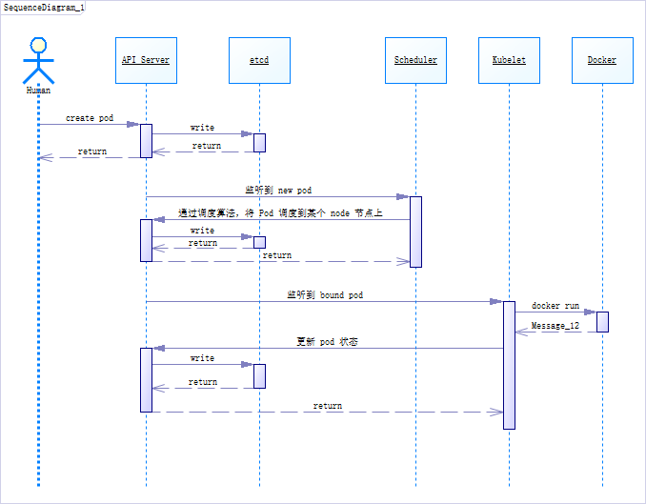Image resolution: width=646 pixels, height=504 pixels.
Task: Select the etcd object box
Action: pyautogui.click(x=259, y=61)
